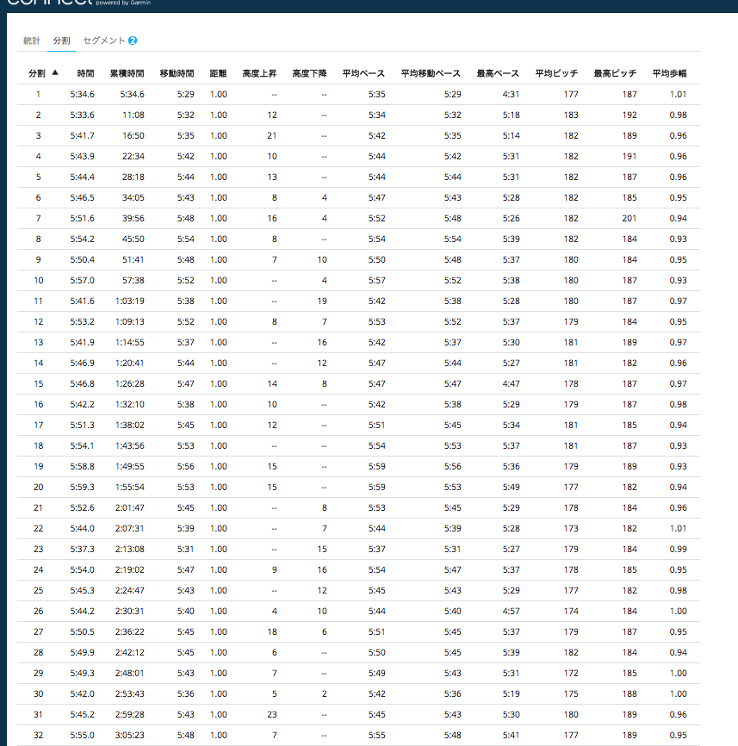Click best pace 4:31 in lap 1

[x=512, y=94]
